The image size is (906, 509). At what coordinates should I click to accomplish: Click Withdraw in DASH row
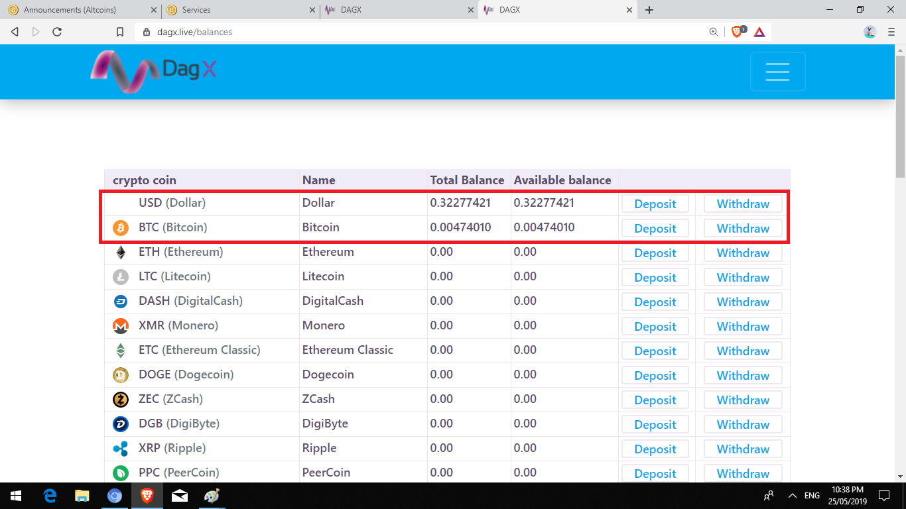[x=743, y=302]
